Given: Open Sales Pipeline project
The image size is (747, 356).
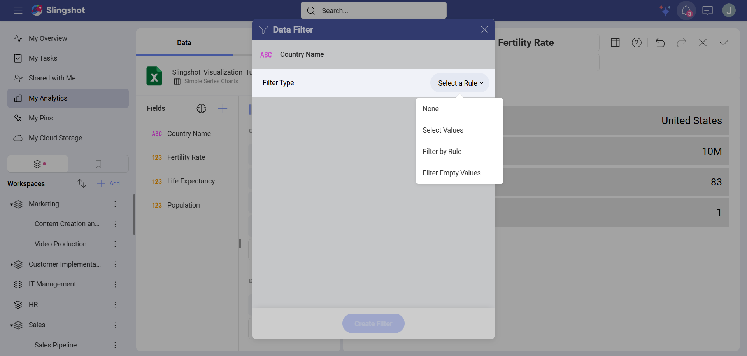Looking at the screenshot, I should tap(56, 345).
